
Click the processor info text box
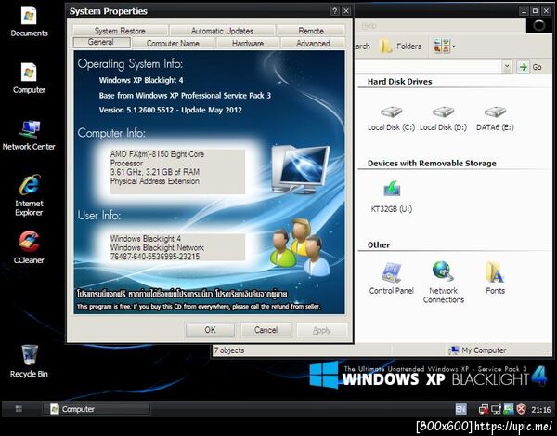(177, 171)
